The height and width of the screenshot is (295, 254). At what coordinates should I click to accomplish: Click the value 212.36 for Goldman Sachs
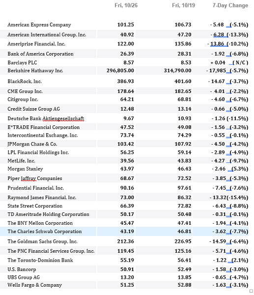126,241
